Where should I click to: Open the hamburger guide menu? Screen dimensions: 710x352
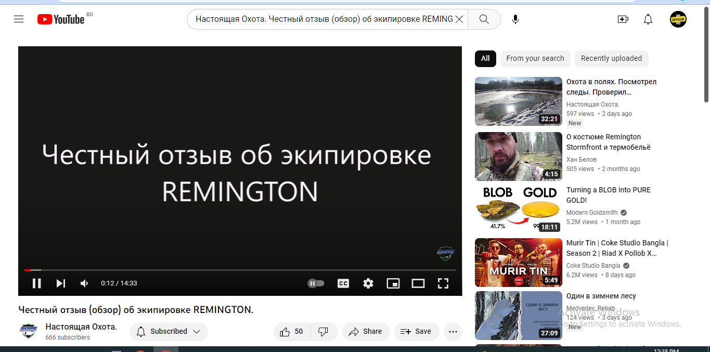pos(19,19)
